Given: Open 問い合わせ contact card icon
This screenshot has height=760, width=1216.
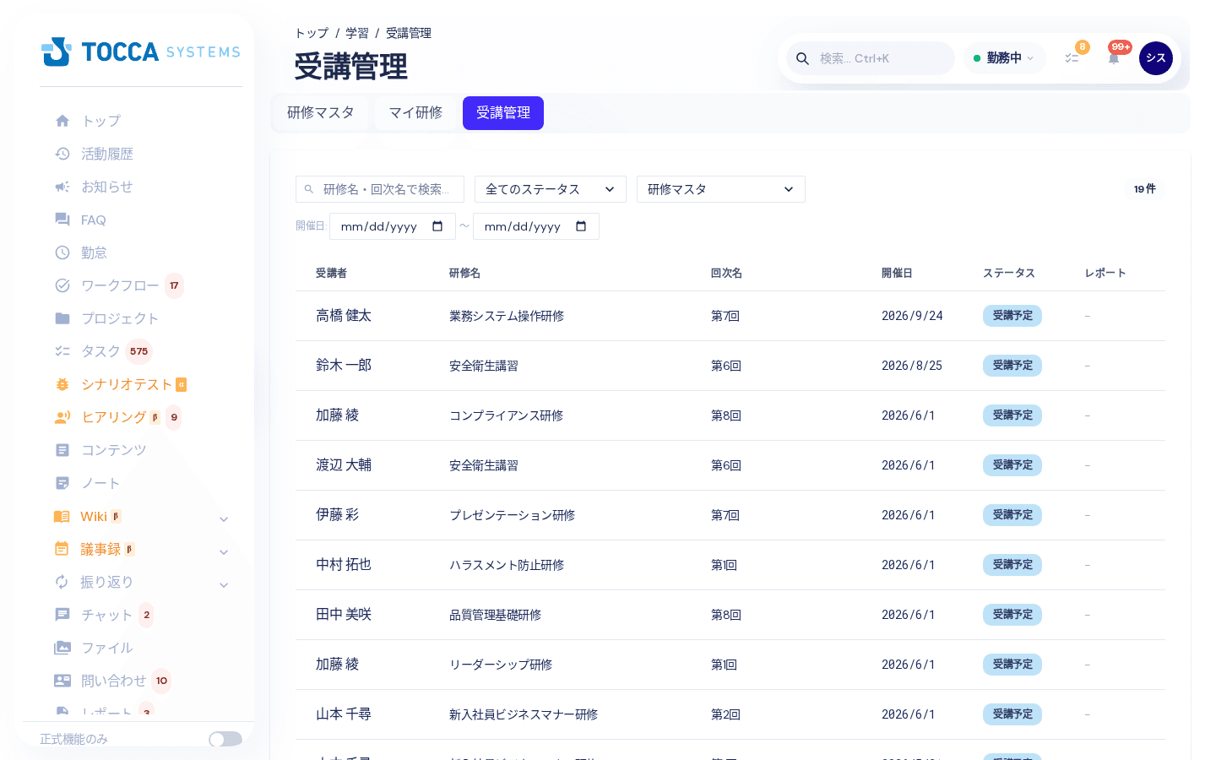Looking at the screenshot, I should [x=62, y=681].
